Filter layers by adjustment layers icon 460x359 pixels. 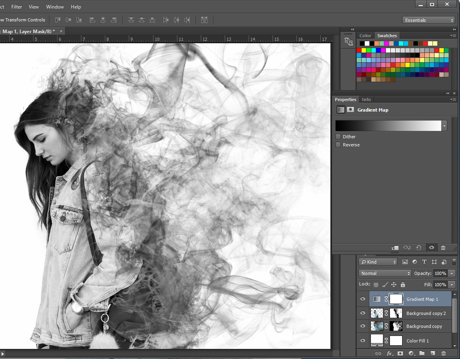click(x=415, y=262)
